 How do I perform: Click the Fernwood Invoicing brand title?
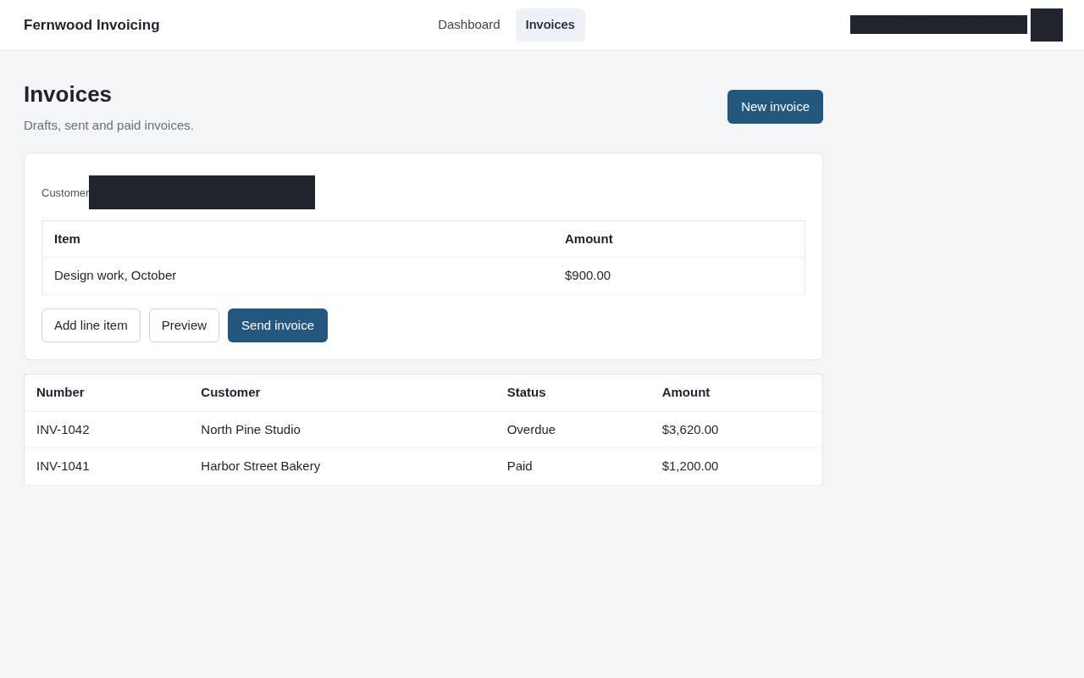(x=91, y=25)
